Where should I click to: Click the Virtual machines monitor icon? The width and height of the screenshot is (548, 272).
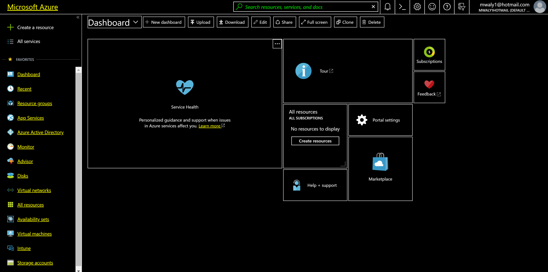coord(10,234)
